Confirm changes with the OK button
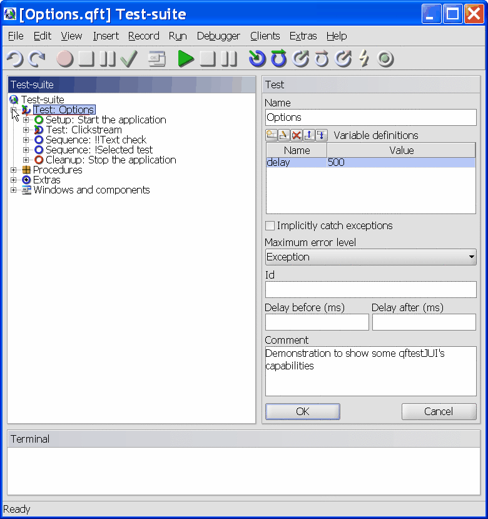Screen dimensions: 488x519 coord(302,411)
